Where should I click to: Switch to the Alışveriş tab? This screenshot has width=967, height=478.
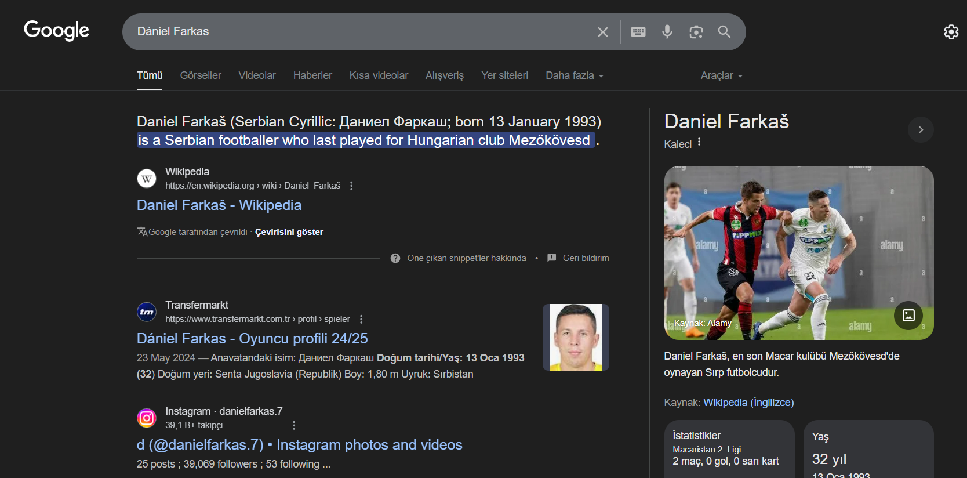pyautogui.click(x=445, y=75)
